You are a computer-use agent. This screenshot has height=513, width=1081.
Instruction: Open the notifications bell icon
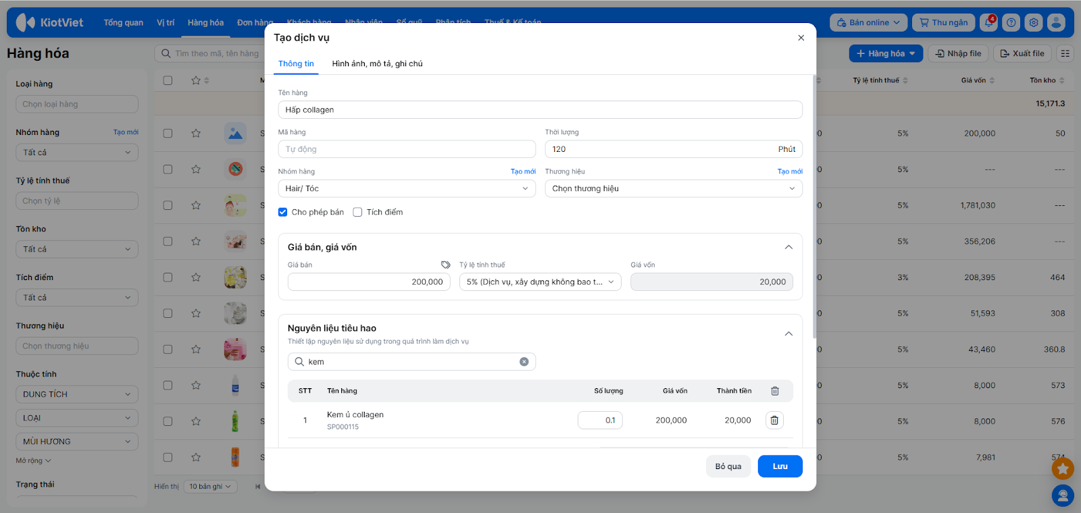click(989, 22)
